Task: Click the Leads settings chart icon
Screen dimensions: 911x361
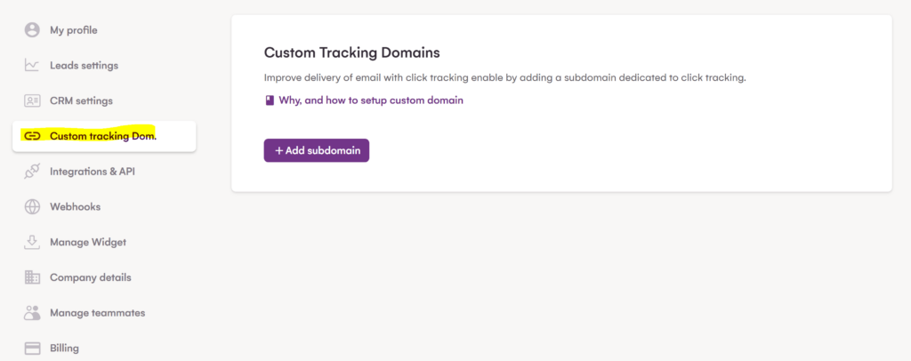Action: (x=33, y=65)
